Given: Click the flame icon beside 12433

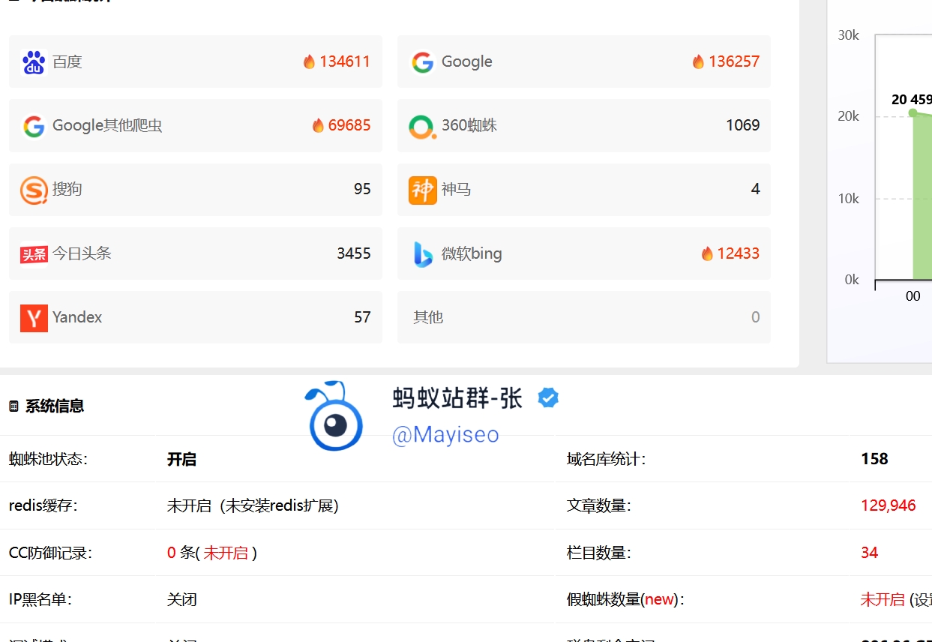Looking at the screenshot, I should point(707,253).
